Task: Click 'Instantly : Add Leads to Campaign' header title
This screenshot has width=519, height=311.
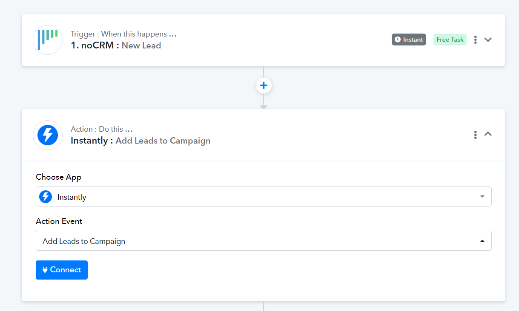Action: click(141, 141)
